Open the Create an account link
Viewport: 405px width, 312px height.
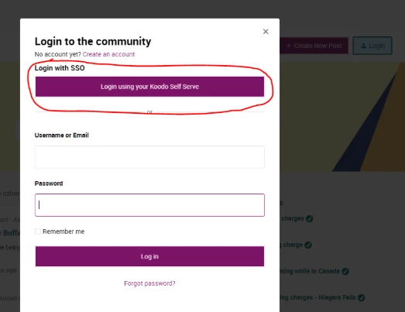(108, 54)
